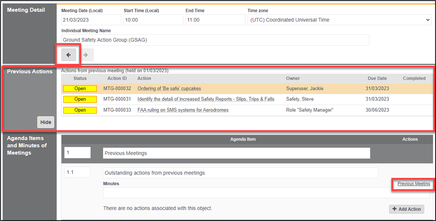
Task: Click the Previous Meeting link
Action: coord(414,184)
